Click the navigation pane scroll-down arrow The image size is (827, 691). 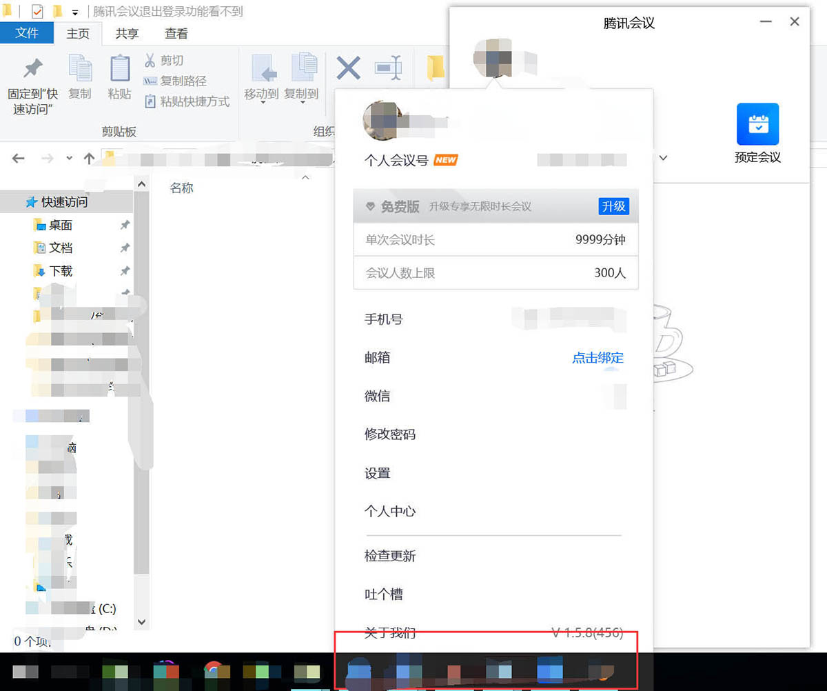pyautogui.click(x=141, y=622)
